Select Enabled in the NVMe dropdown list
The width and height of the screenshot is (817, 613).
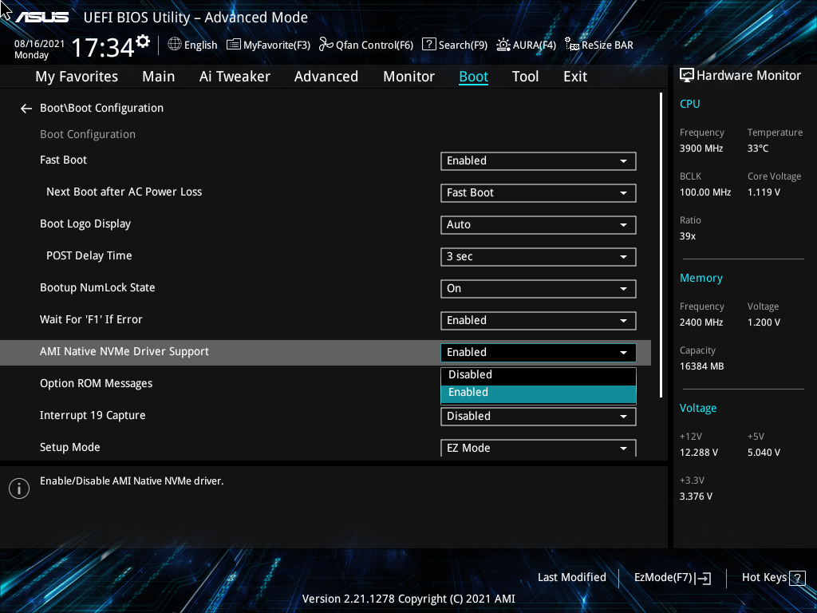539,393
